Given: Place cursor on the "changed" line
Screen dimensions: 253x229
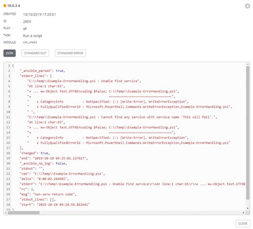Looking at the screenshot, I should (x=35, y=153).
